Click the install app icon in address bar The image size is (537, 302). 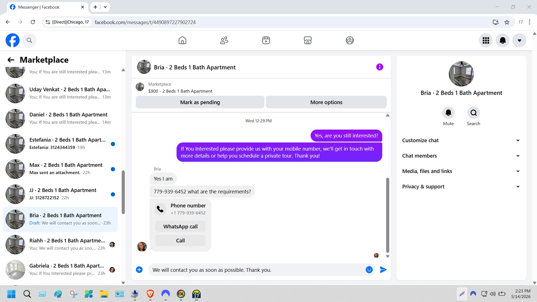coord(496,22)
